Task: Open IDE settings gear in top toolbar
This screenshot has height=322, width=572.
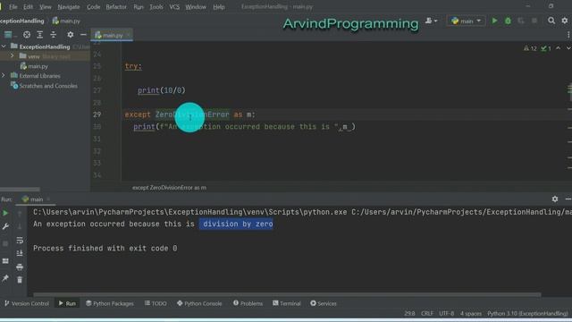Action: pyautogui.click(x=565, y=21)
